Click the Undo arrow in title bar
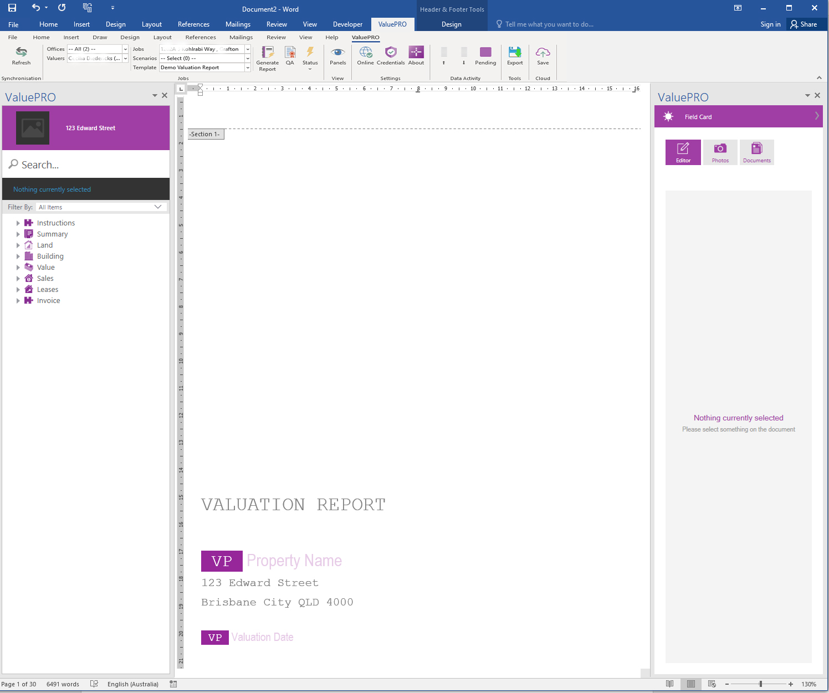The width and height of the screenshot is (829, 693). pyautogui.click(x=36, y=8)
